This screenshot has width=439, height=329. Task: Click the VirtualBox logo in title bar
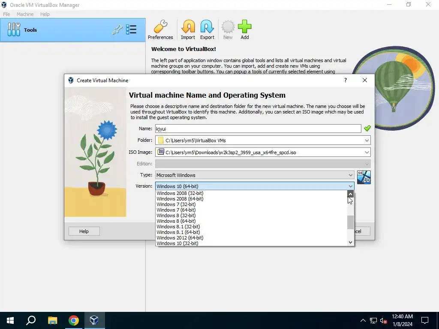[4, 5]
